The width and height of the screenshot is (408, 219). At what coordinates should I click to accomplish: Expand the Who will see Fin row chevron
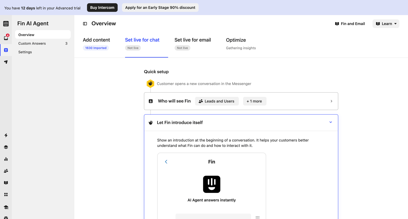point(331,101)
